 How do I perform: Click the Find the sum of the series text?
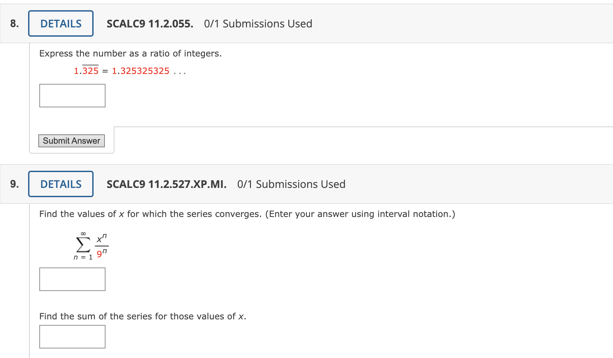(x=143, y=316)
